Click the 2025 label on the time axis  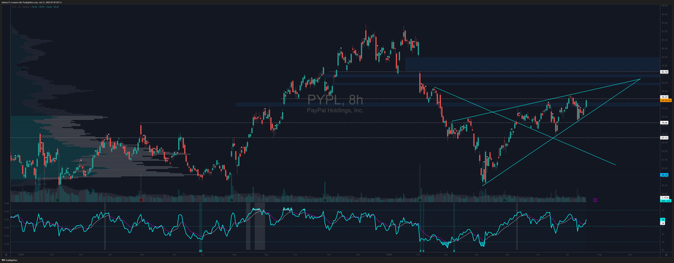[x=389, y=255]
